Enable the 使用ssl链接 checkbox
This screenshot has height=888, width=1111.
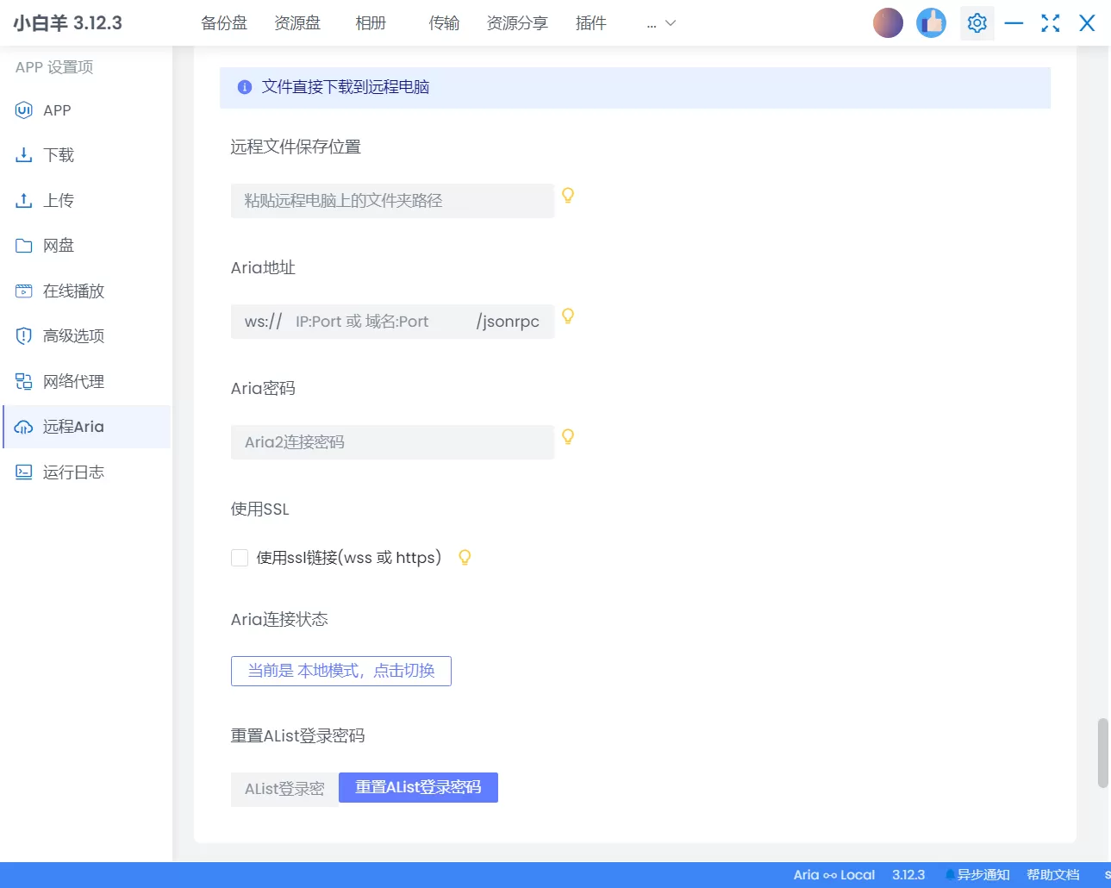239,557
